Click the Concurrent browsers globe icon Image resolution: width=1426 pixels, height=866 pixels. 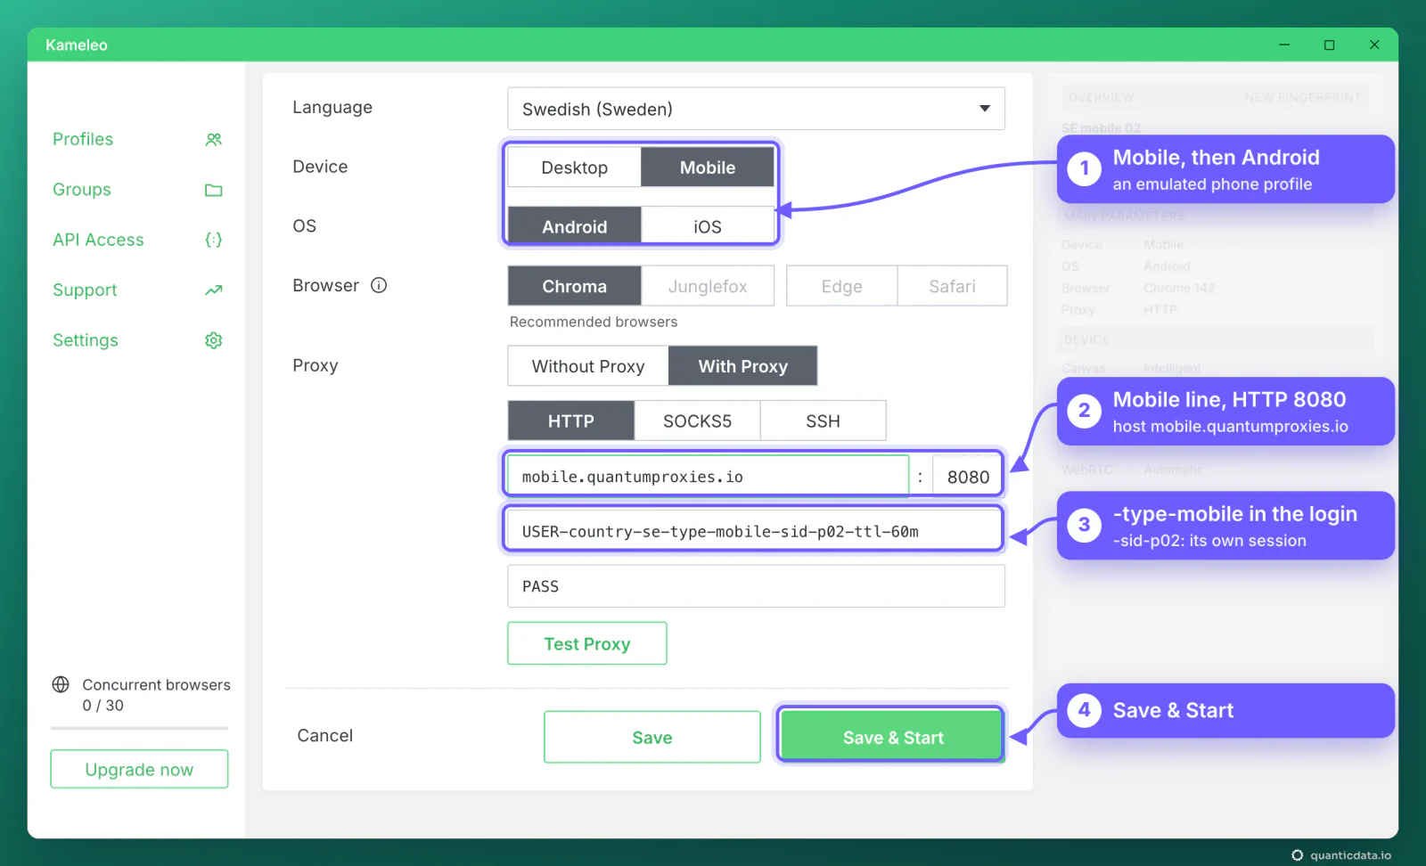(x=61, y=684)
